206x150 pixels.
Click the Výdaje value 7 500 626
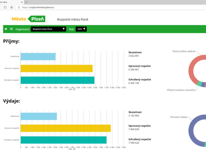coord(134,143)
